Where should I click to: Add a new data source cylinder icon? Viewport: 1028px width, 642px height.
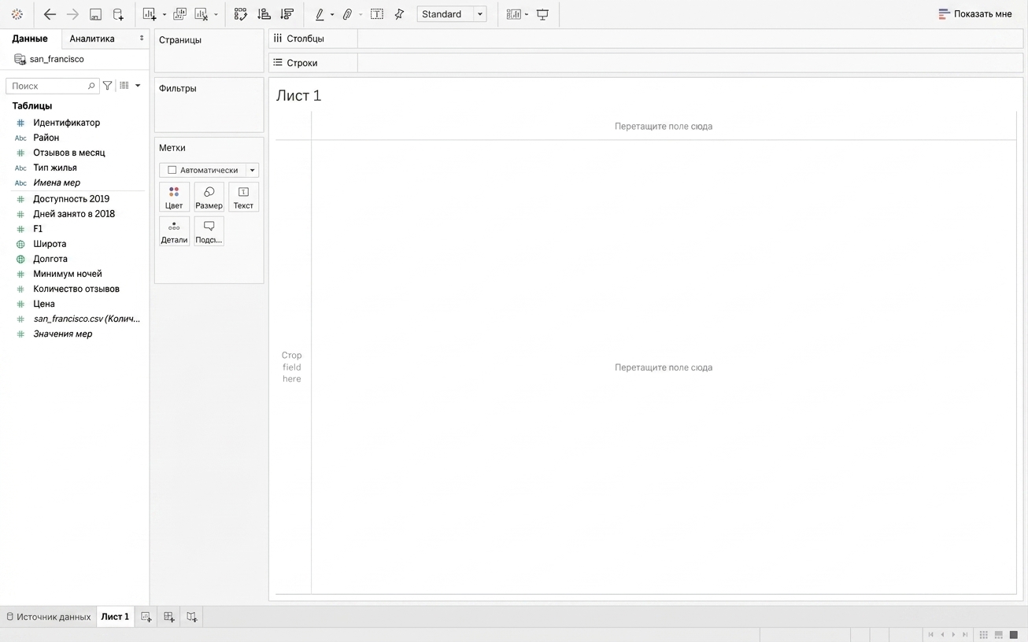click(118, 14)
